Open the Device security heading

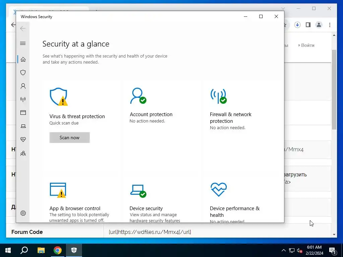[x=146, y=208]
